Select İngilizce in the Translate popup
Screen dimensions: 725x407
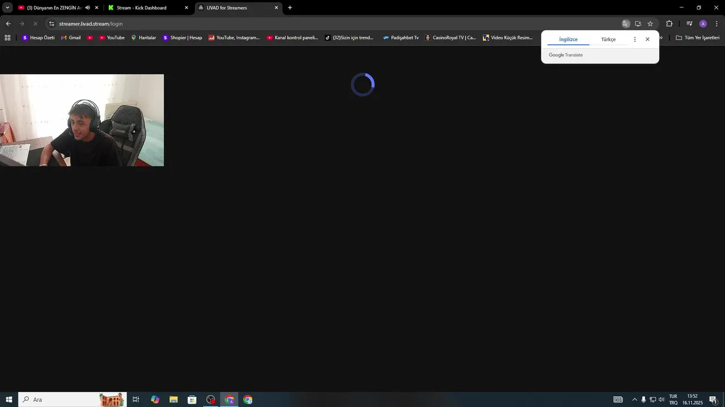pyautogui.click(x=568, y=40)
